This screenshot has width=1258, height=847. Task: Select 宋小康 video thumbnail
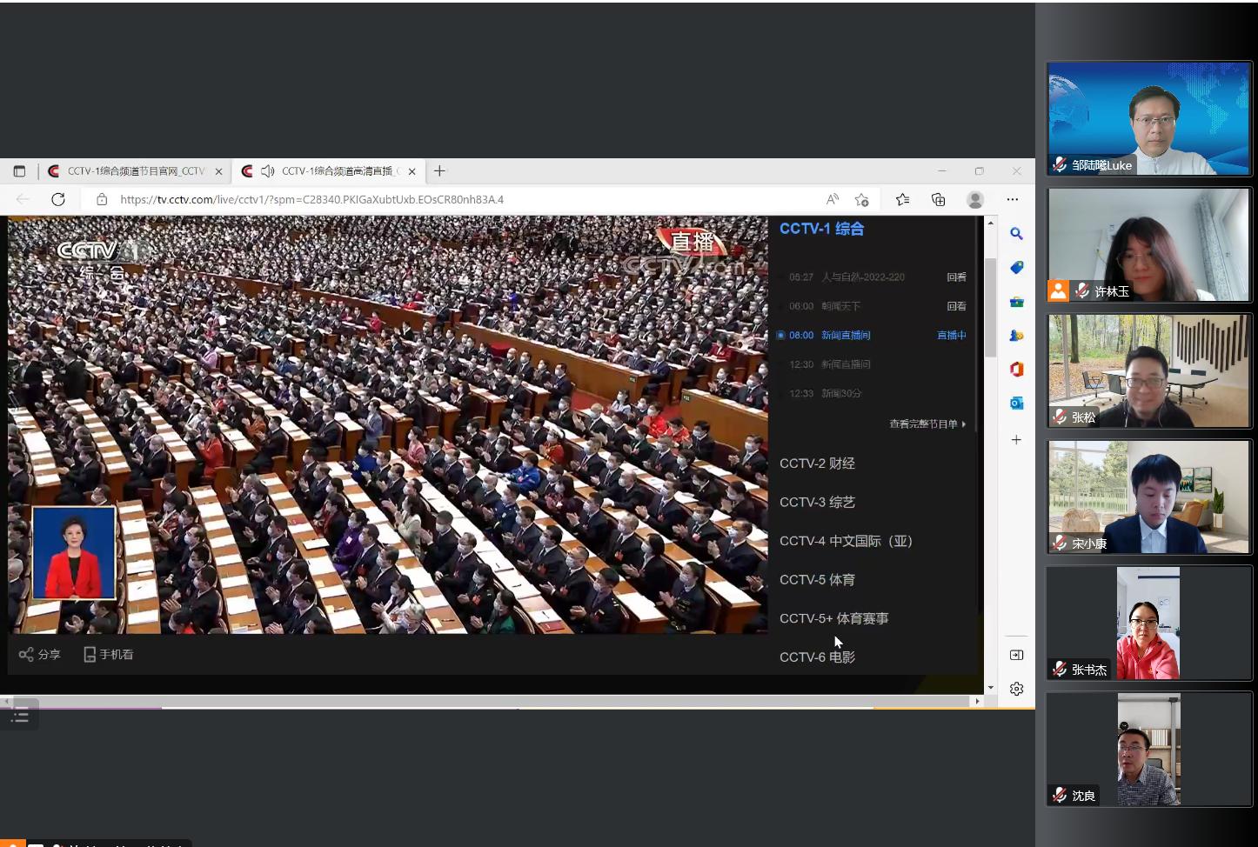tap(1148, 497)
